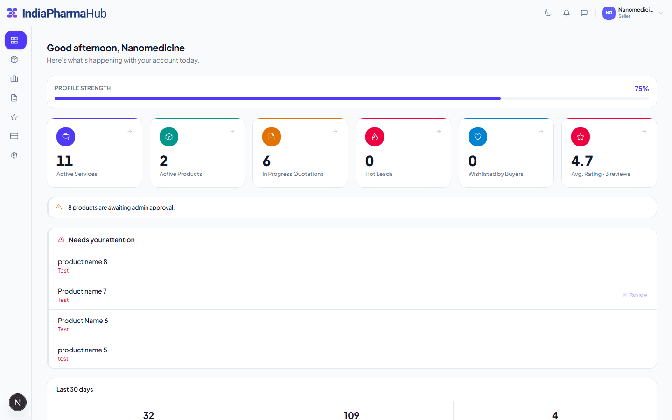Open the Product name 7 row
Screen dimensions: 672x420
pos(352,295)
